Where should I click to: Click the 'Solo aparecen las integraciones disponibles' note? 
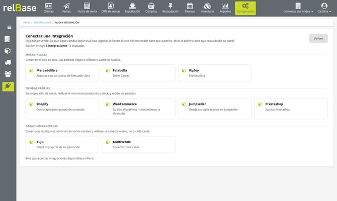60,158
